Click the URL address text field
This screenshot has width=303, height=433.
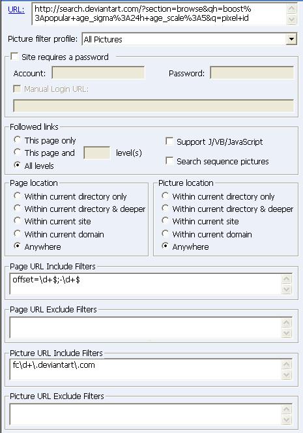[160, 14]
